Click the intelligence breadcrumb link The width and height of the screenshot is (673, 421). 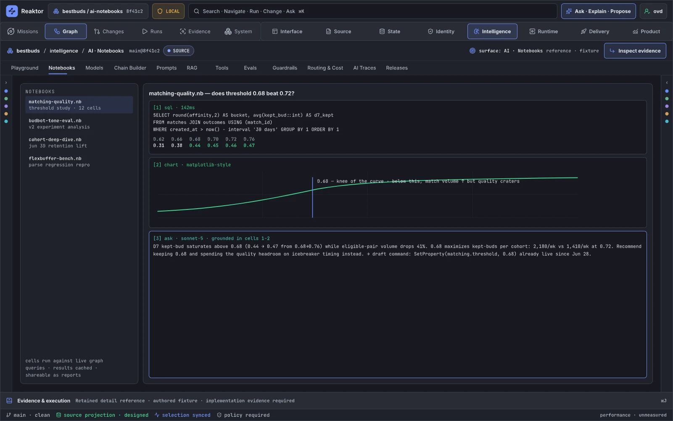64,51
